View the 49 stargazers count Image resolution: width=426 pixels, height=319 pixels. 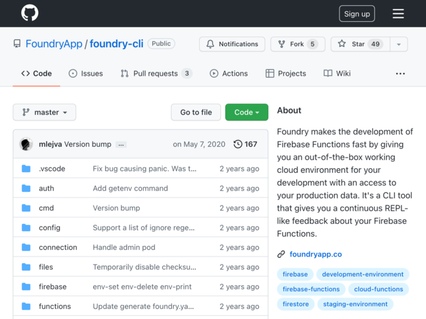(x=375, y=44)
